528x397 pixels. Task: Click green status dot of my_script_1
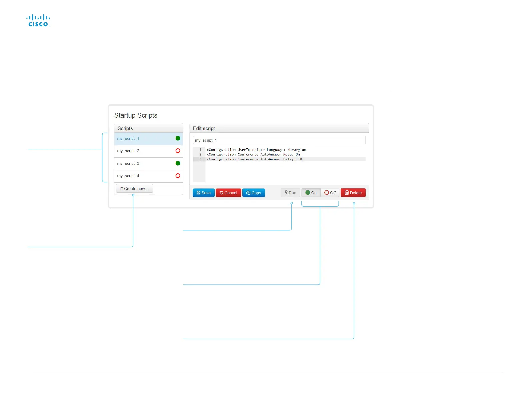pyautogui.click(x=178, y=138)
